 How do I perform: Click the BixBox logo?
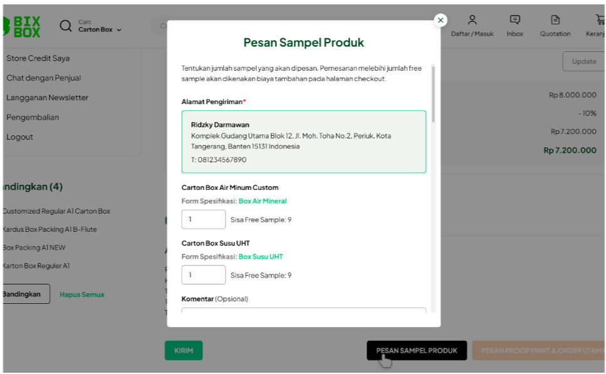point(23,26)
